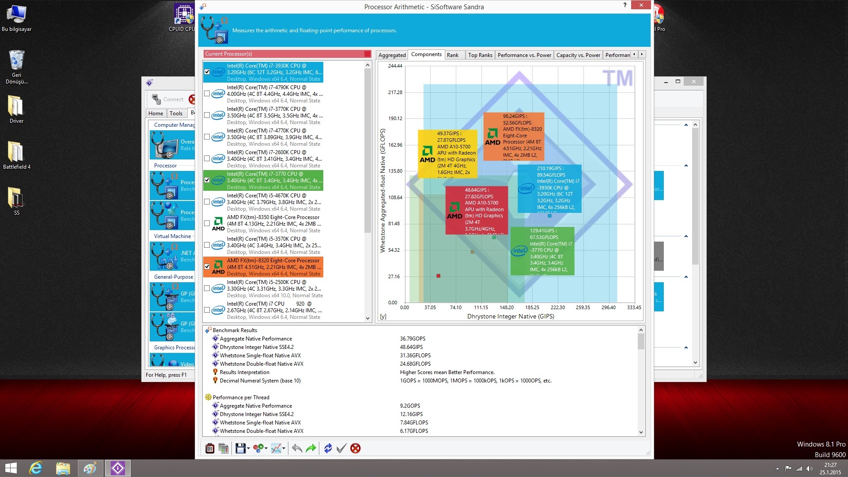Image resolution: width=848 pixels, height=477 pixels.
Task: Check the Core i7-4790K processor checkbox
Action: [207, 94]
